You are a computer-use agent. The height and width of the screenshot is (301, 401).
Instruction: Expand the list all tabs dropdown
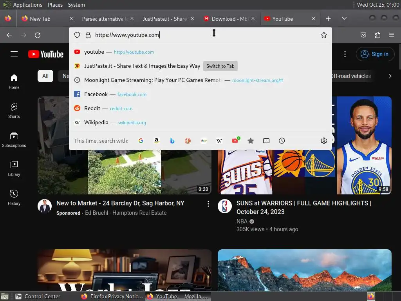point(344,18)
